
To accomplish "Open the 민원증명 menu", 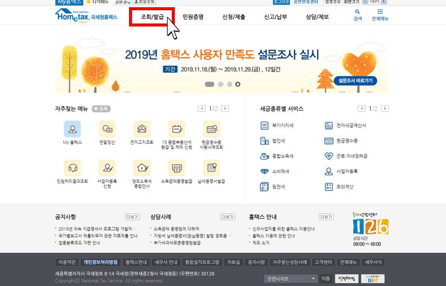I will [x=193, y=17].
